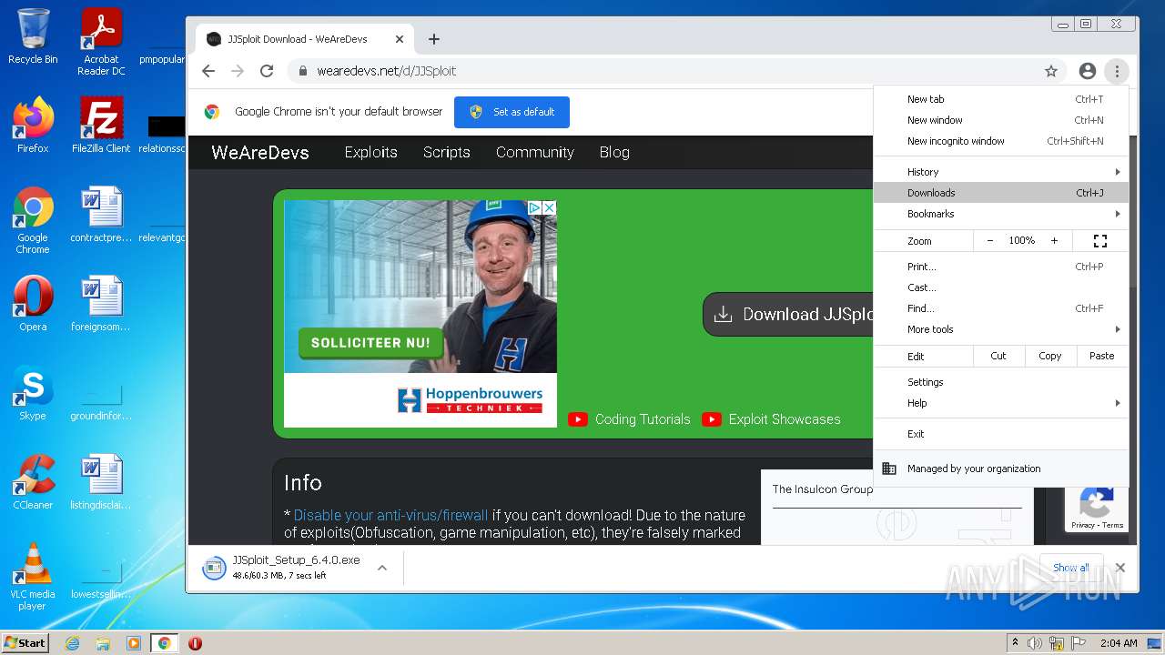Open the Exploits nav link

(370, 152)
